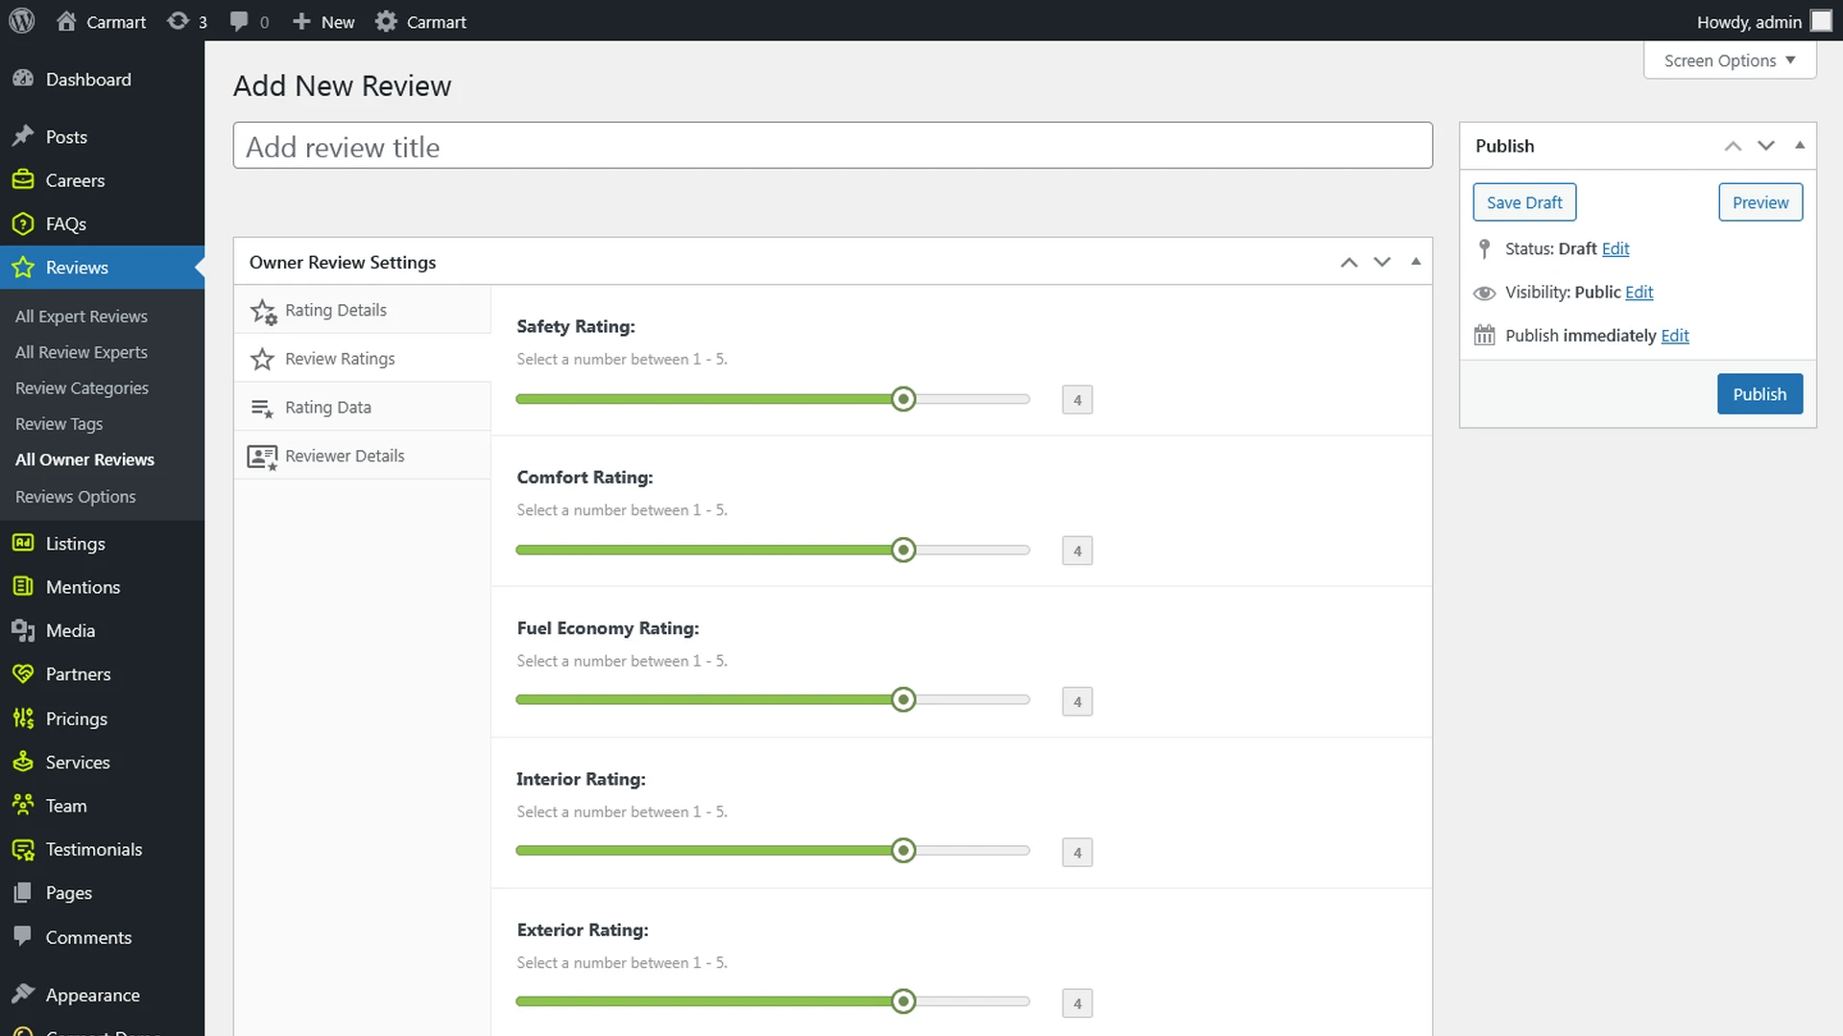Click the admin avatar thumbnail
The height and width of the screenshot is (1036, 1843).
pos(1821,21)
